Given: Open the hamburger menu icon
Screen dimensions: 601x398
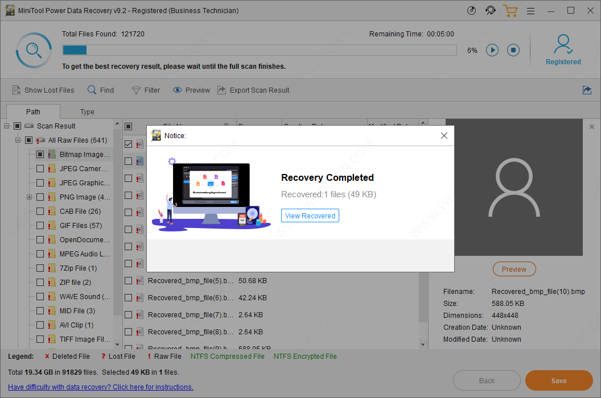Looking at the screenshot, I should click(x=530, y=11).
